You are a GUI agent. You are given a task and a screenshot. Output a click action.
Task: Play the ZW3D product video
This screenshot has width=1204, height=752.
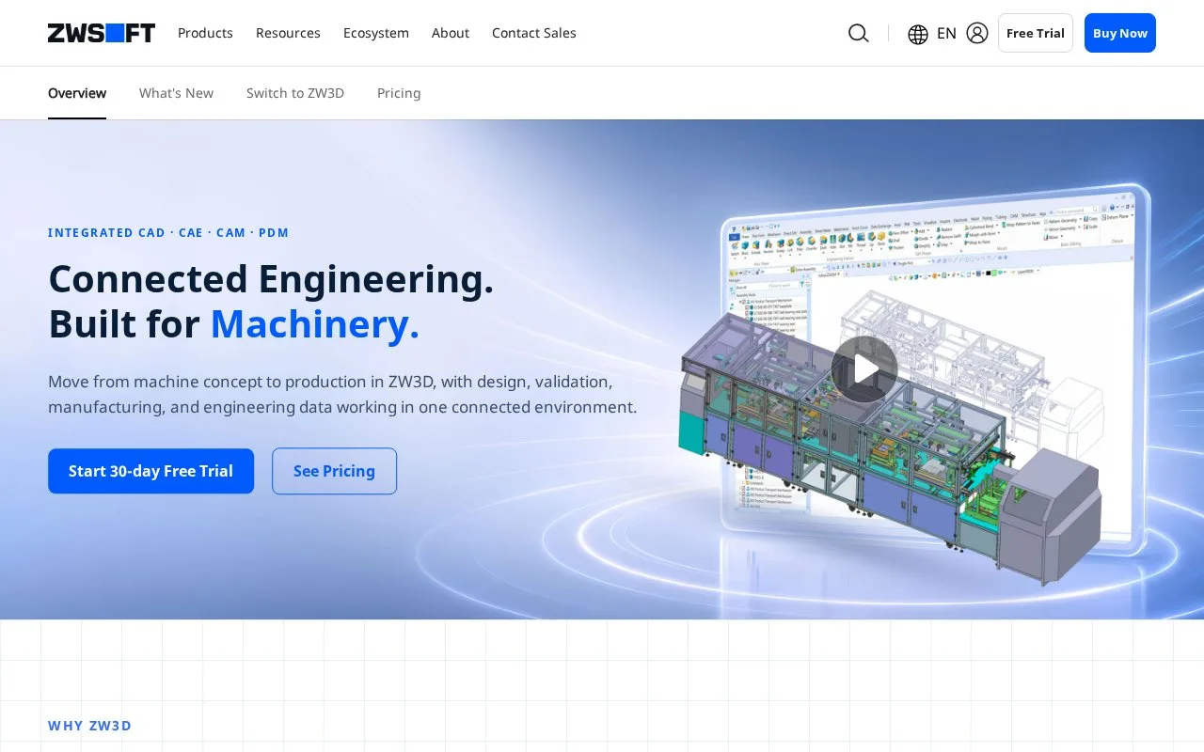click(864, 369)
